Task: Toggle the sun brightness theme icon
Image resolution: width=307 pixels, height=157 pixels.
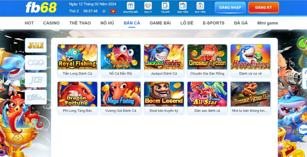Action: coord(104,11)
